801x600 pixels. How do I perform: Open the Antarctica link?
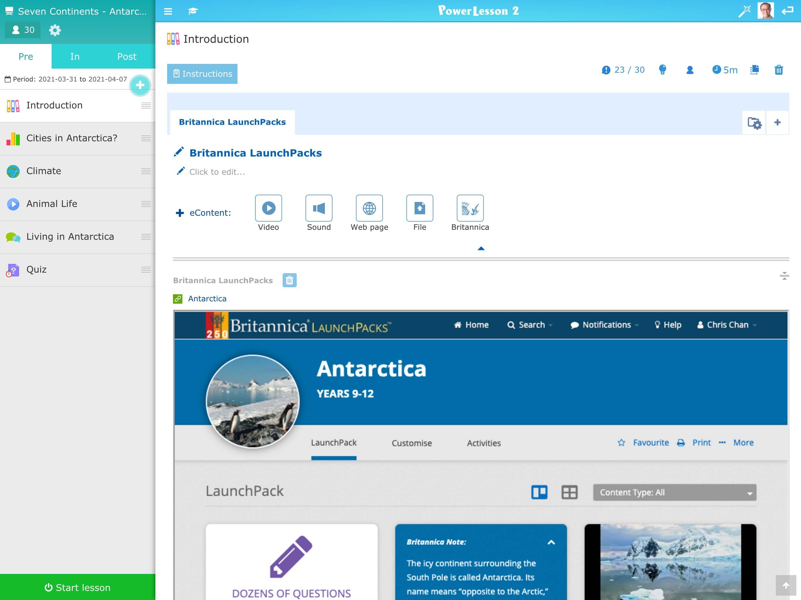click(x=207, y=299)
